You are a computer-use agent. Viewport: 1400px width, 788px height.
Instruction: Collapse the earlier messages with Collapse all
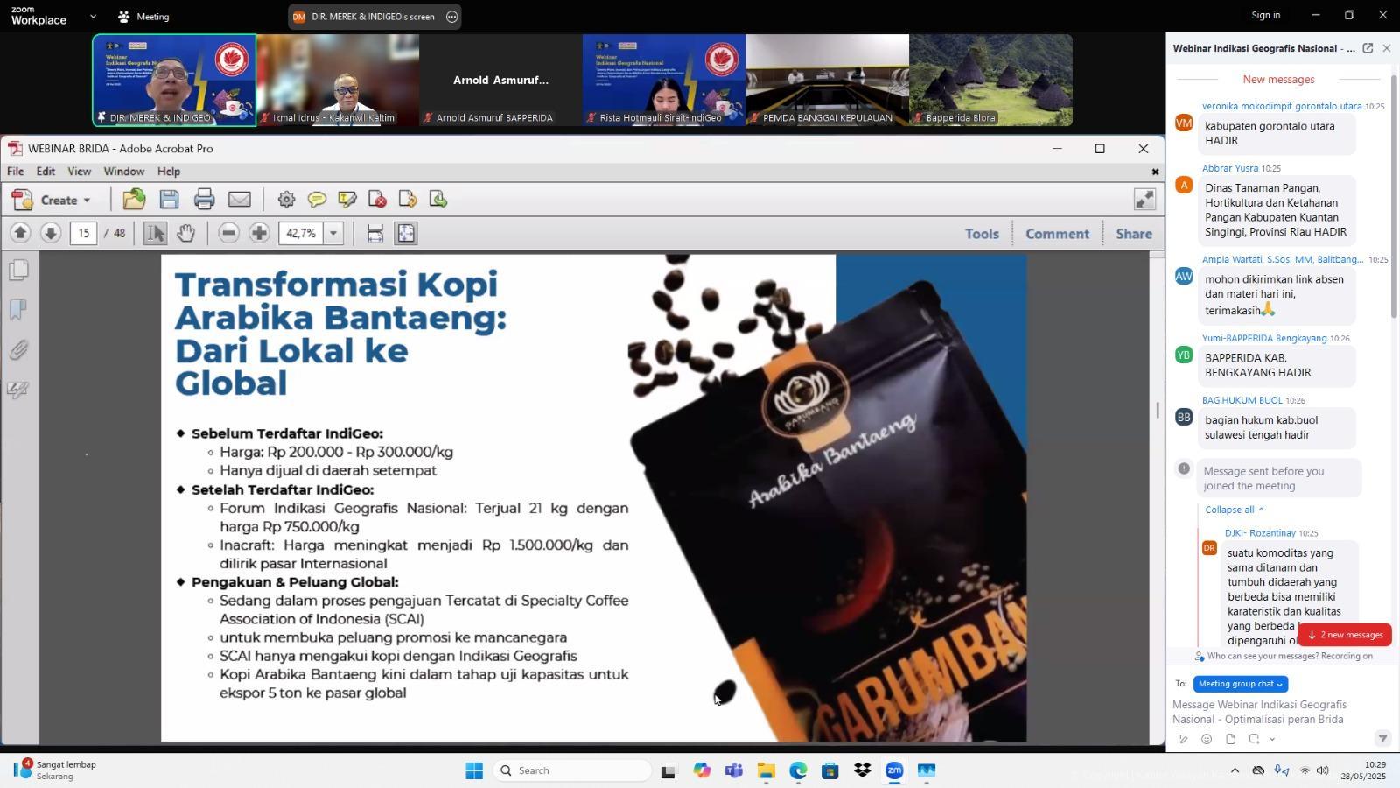click(1234, 510)
